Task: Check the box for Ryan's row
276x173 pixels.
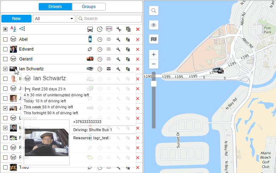Action: point(5,158)
